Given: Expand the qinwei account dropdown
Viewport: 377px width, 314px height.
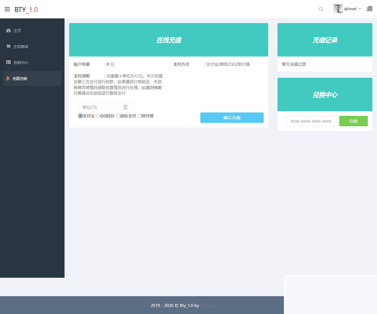Looking at the screenshot, I should pos(359,9).
